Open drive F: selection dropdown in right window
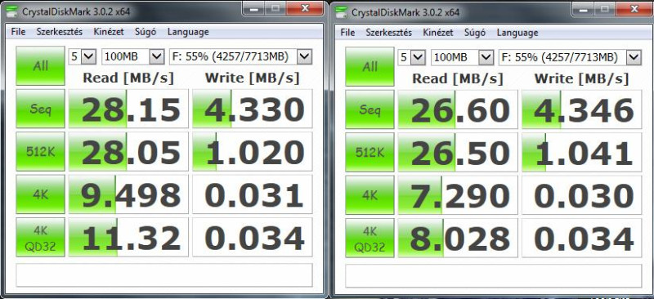This screenshot has width=654, height=299. pos(570,57)
